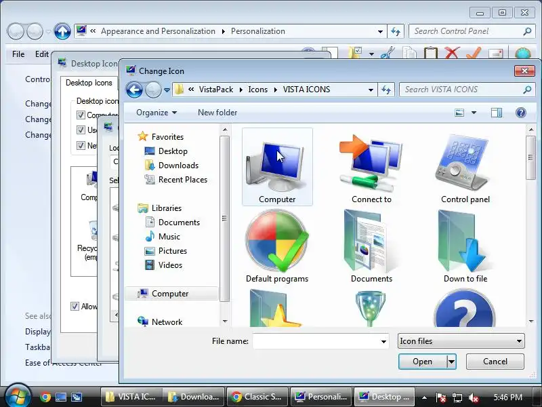Open the Music library
The width and height of the screenshot is (542, 407).
(x=163, y=236)
